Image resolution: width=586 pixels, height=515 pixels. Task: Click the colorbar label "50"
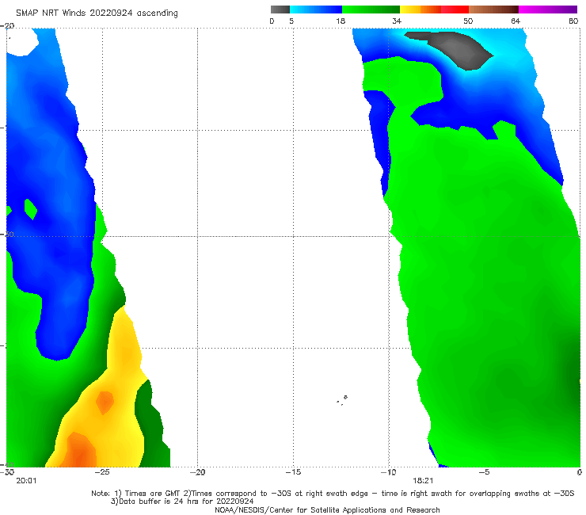coord(468,21)
